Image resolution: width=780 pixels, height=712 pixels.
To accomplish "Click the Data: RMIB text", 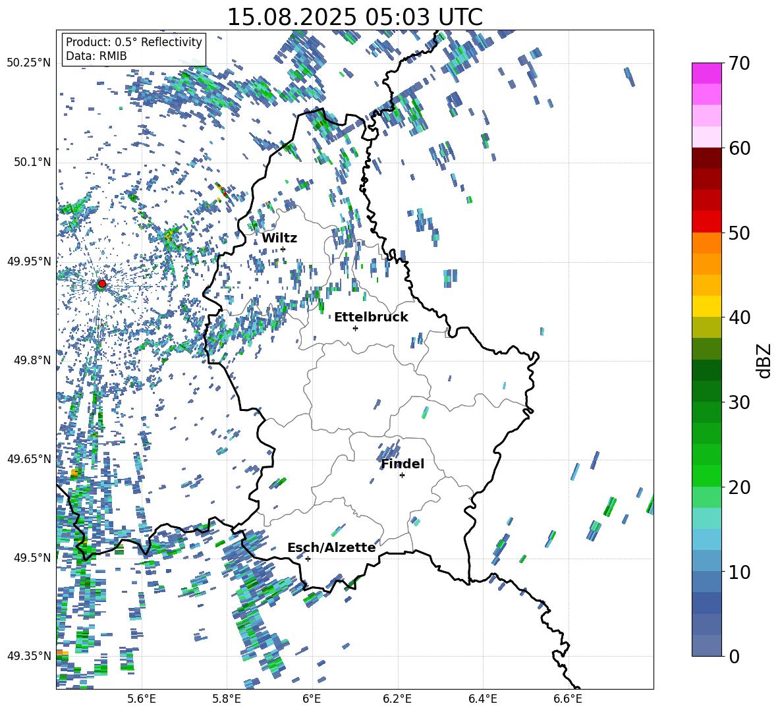I will pyautogui.click(x=96, y=56).
